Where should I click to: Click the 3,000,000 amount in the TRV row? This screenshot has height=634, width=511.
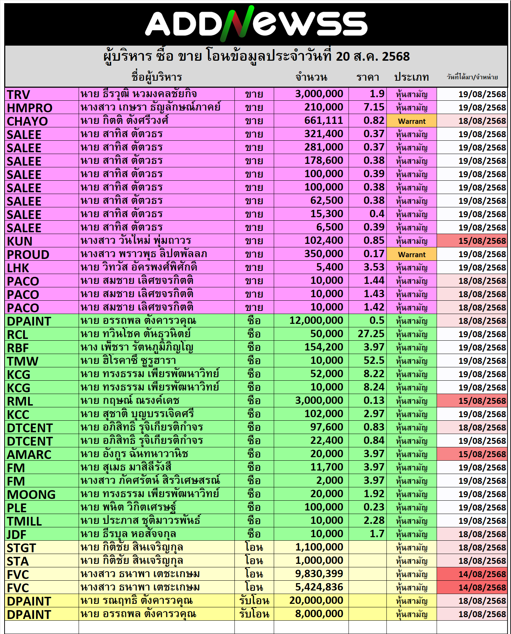[x=311, y=94]
